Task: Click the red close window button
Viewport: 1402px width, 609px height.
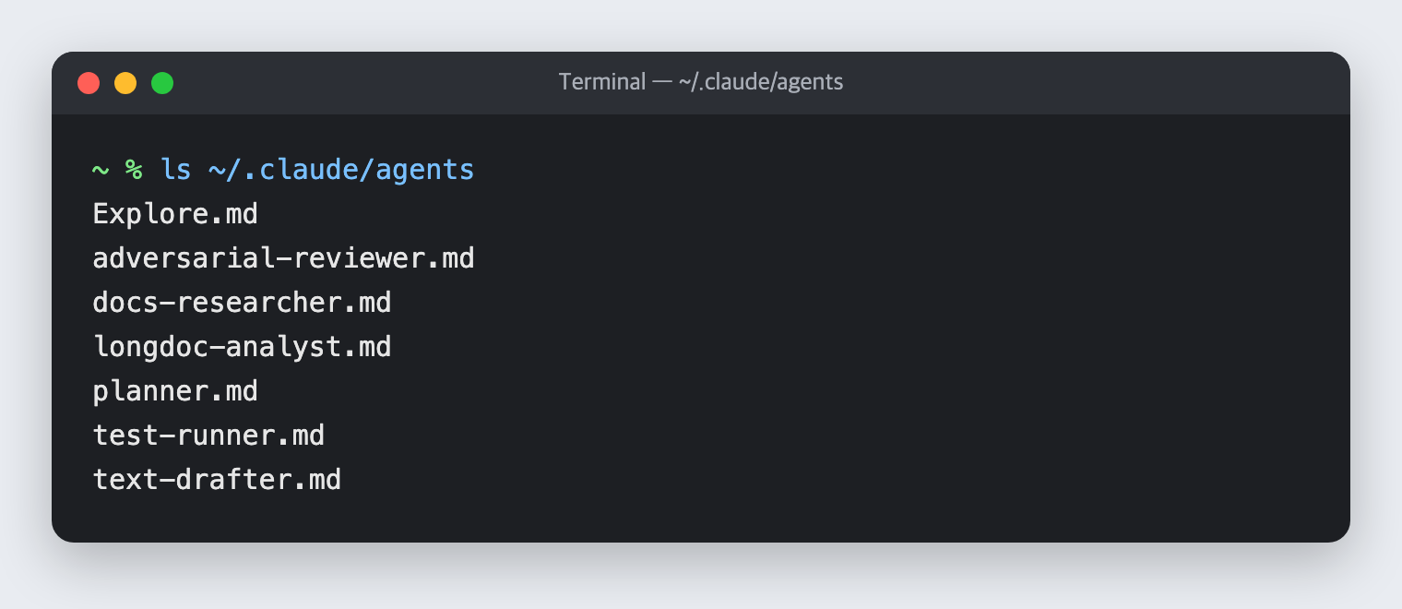Action: pyautogui.click(x=89, y=83)
